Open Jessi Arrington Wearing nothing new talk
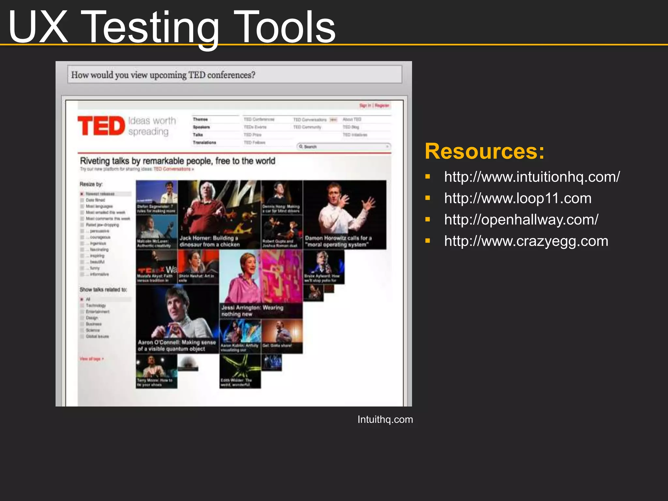The image size is (668, 501). 261,284
